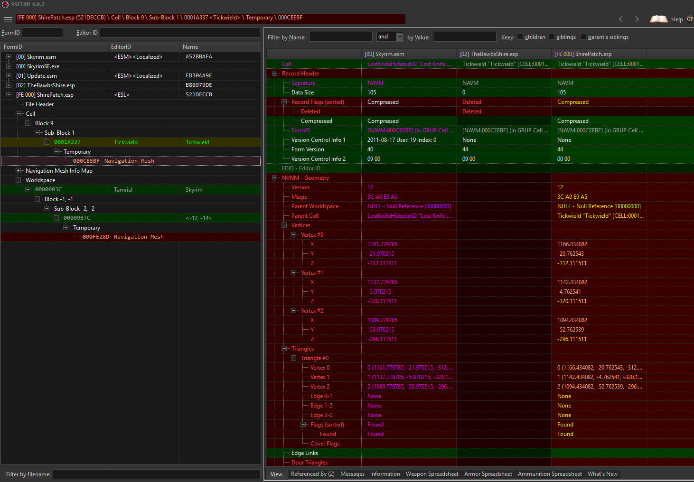Viewport: 694px width, 482px height.
Task: Switch to the Messages tab
Action: tap(352, 474)
